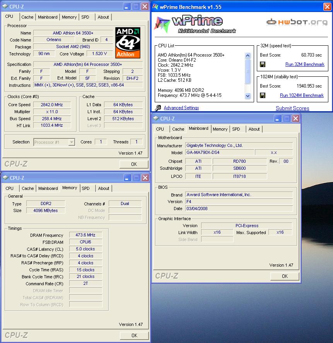Click the FSB:DRAM value CPU/6
This screenshot has height=343, width=333.
[x=85, y=242]
